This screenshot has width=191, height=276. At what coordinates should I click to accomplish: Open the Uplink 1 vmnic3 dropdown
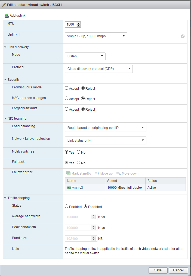96,36
